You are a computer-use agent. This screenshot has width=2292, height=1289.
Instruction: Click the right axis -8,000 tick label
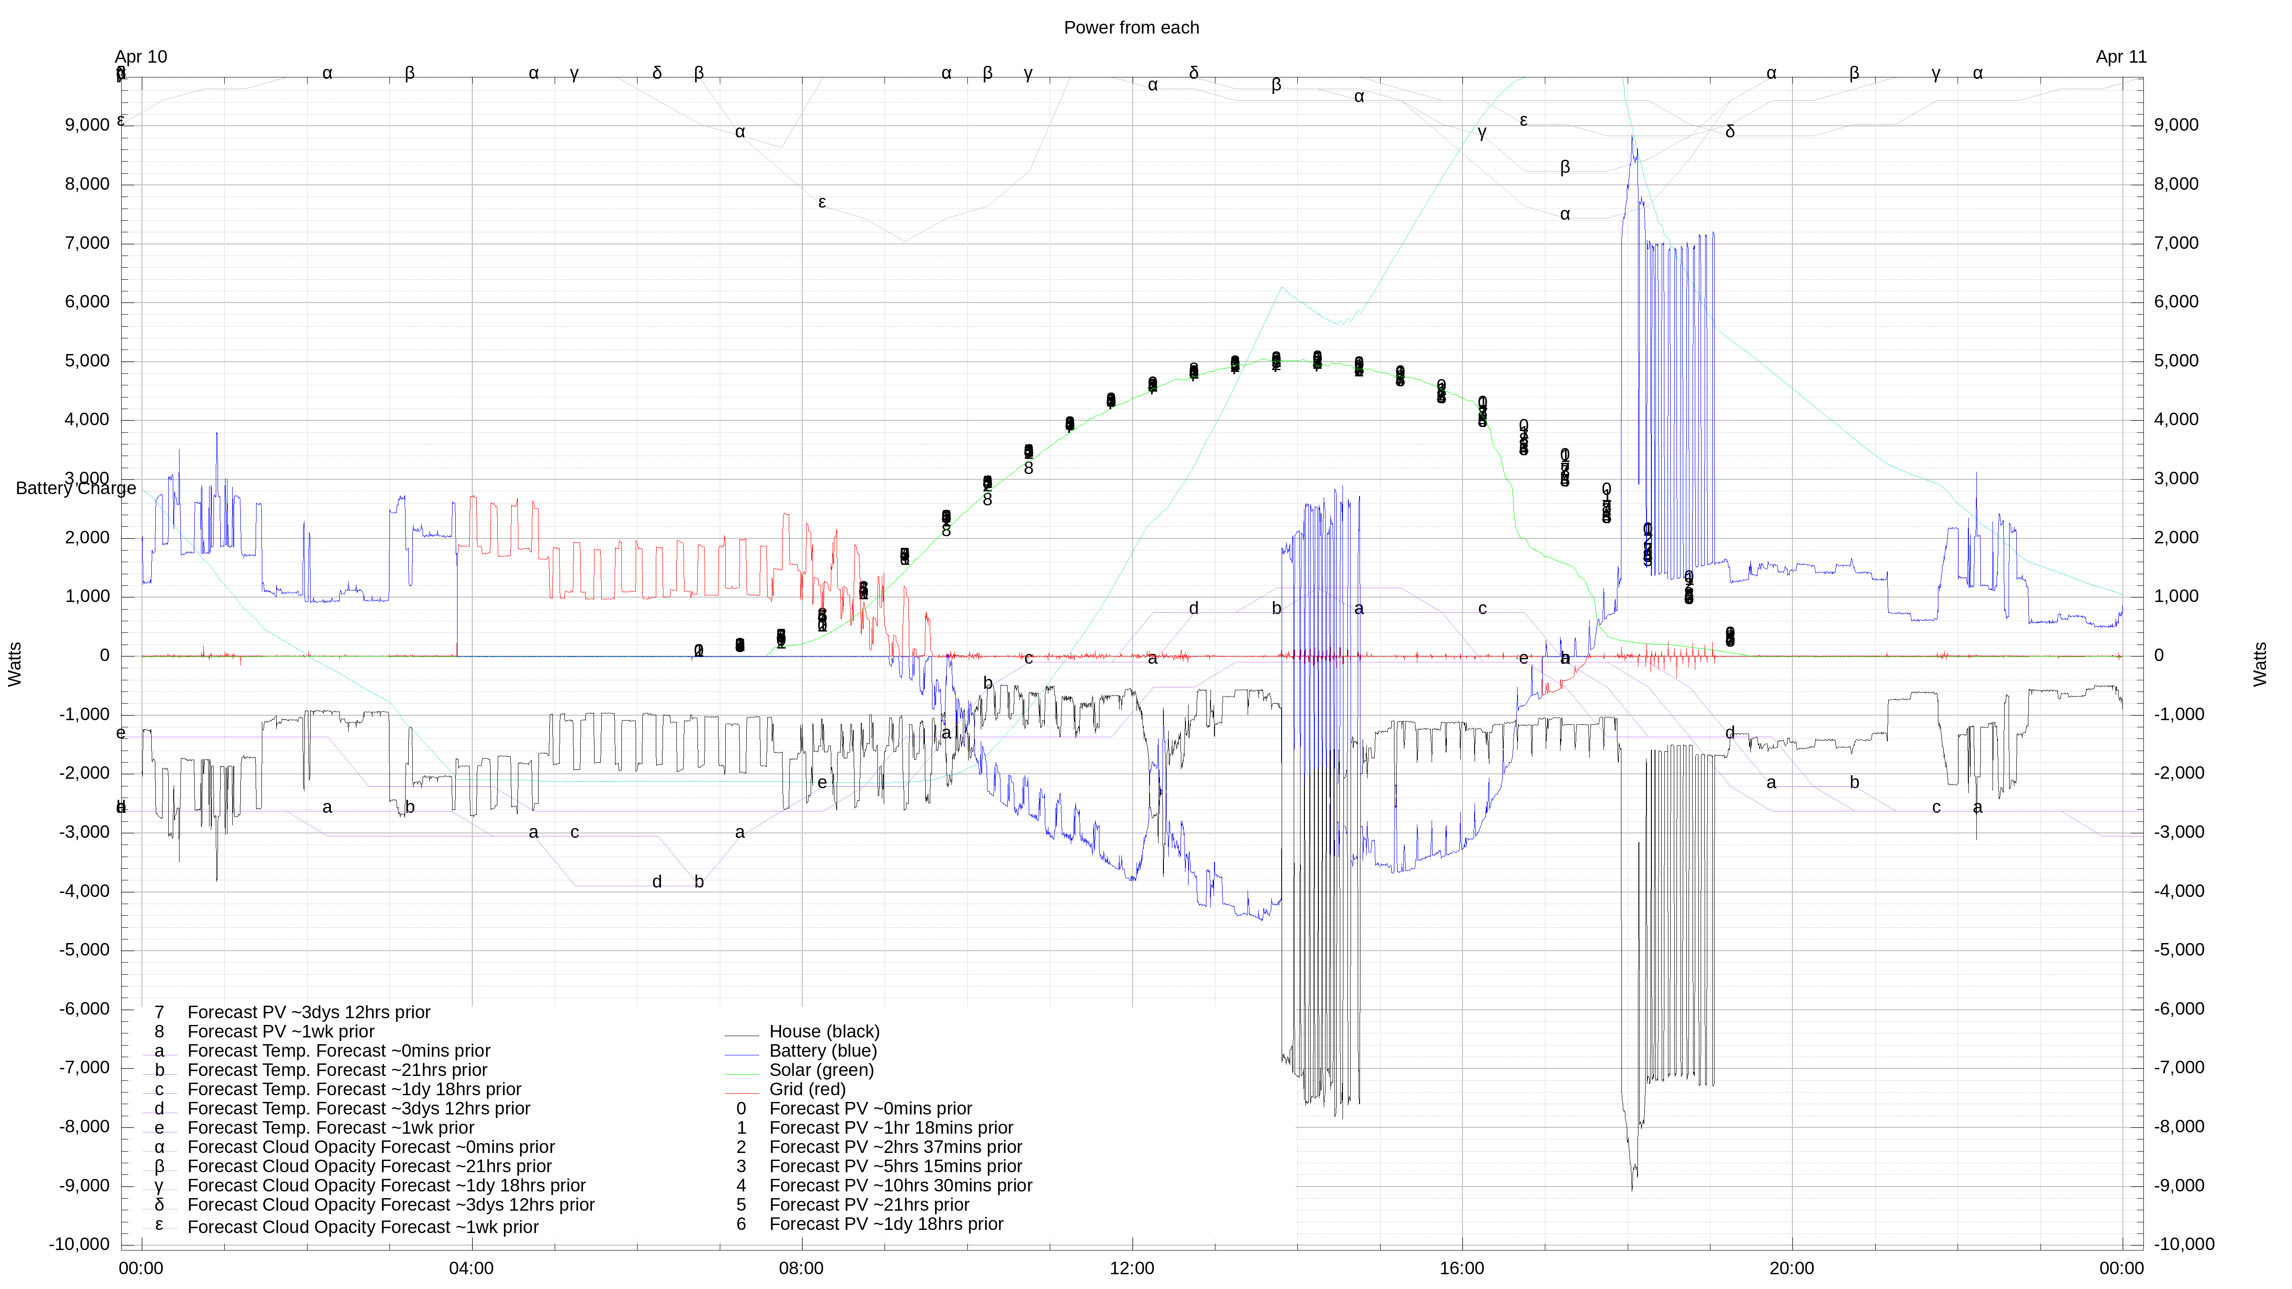pyautogui.click(x=2179, y=1127)
